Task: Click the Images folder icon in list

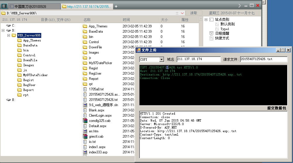Action: pyautogui.click(x=85, y=52)
